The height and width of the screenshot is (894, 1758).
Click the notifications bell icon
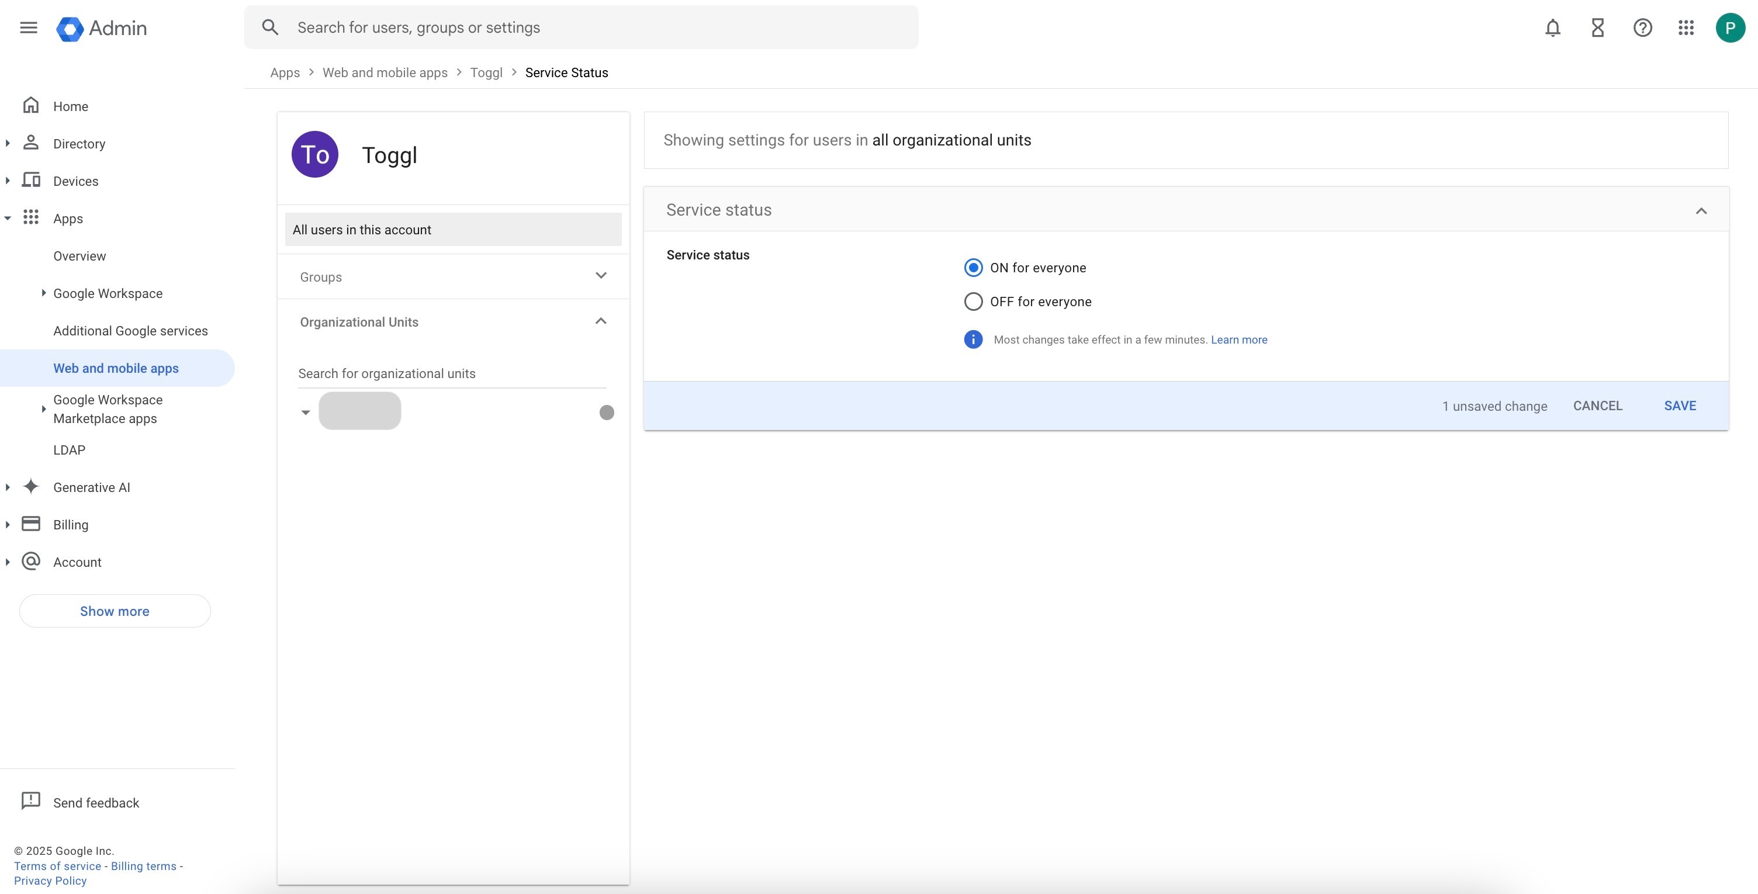pos(1553,28)
